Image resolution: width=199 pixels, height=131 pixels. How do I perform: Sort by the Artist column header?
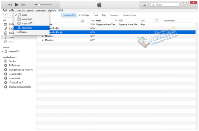coord(99,20)
